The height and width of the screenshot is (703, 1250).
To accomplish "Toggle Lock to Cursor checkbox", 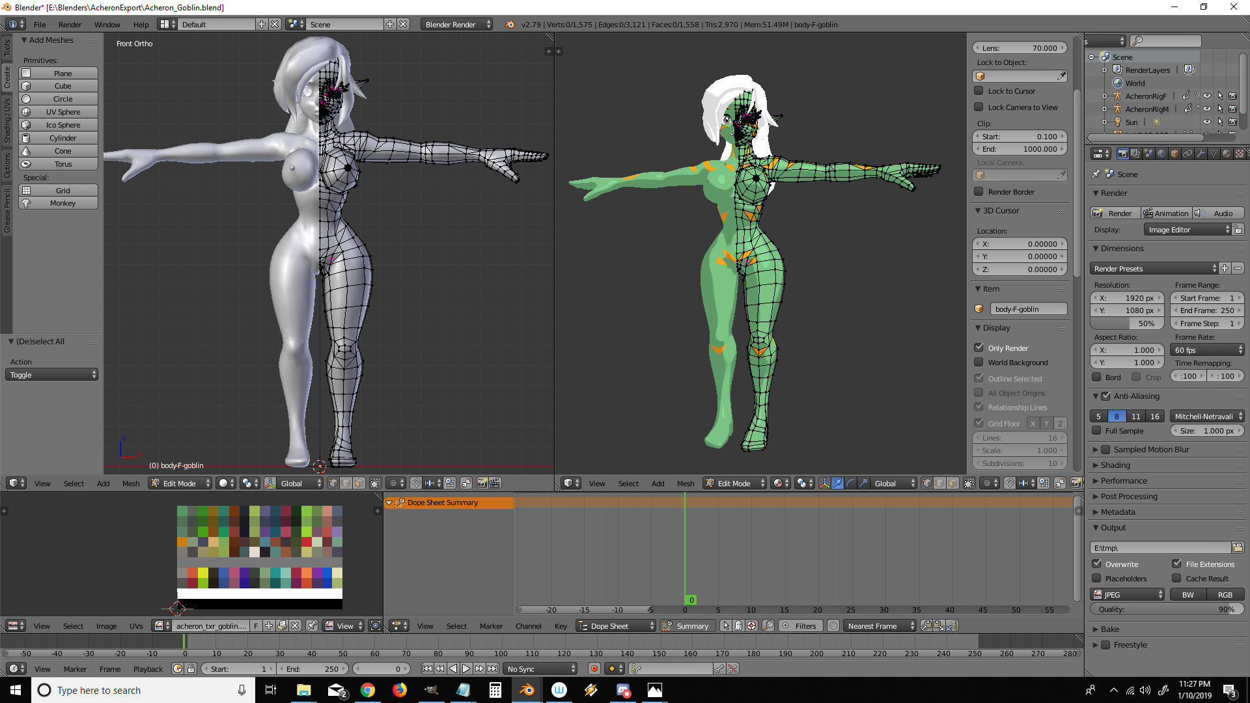I will (x=979, y=90).
